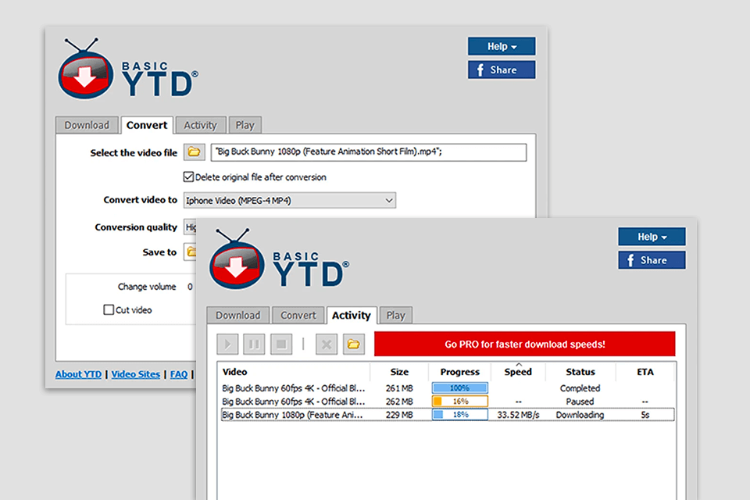Select the Big Buck Bunny 1080p download row
Viewport: 750px width, 500px height.
click(x=448, y=414)
